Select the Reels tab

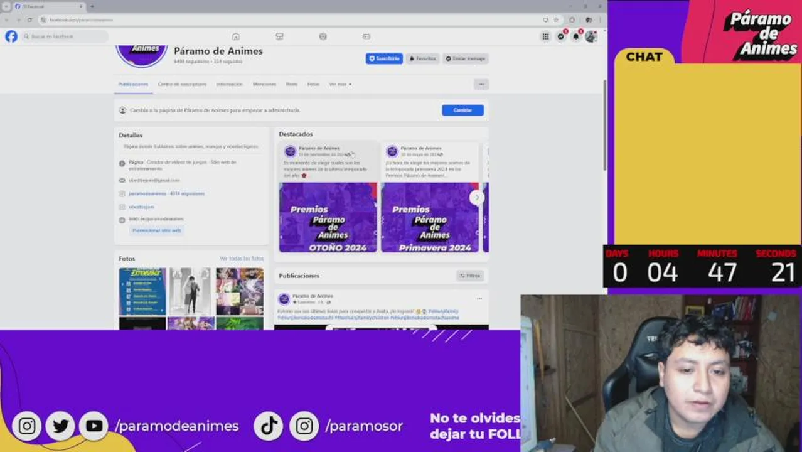tap(292, 84)
